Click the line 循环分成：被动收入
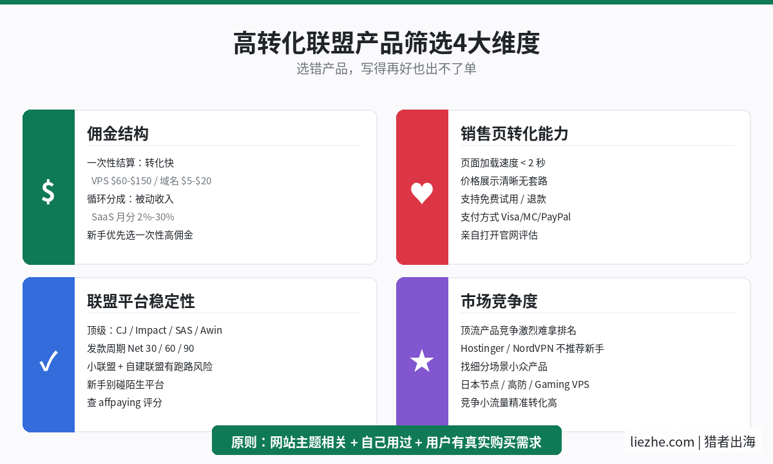The width and height of the screenshot is (773, 464). pos(131,199)
